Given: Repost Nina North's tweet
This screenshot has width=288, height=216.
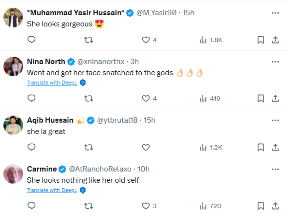Looking at the screenshot, I should 88,99.
